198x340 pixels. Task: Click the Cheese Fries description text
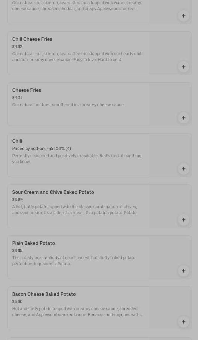68,105
